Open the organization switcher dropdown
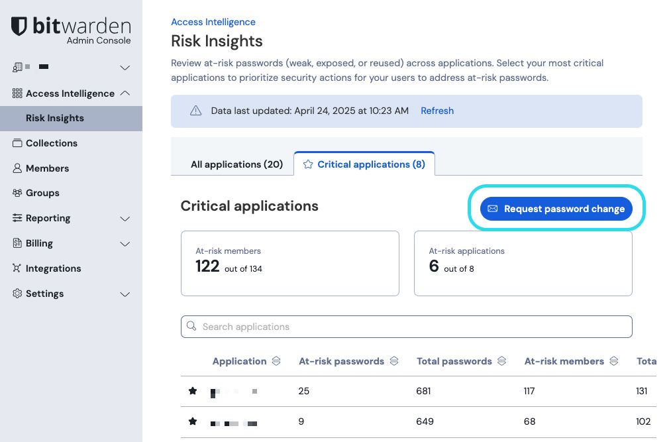The height and width of the screenshot is (442, 671). pyautogui.click(x=125, y=68)
